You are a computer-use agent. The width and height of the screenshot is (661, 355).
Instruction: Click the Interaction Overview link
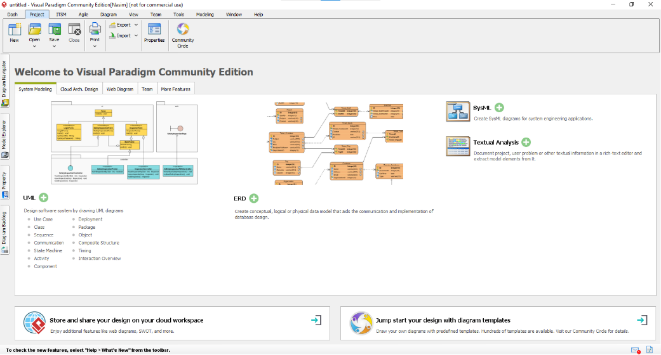100,259
